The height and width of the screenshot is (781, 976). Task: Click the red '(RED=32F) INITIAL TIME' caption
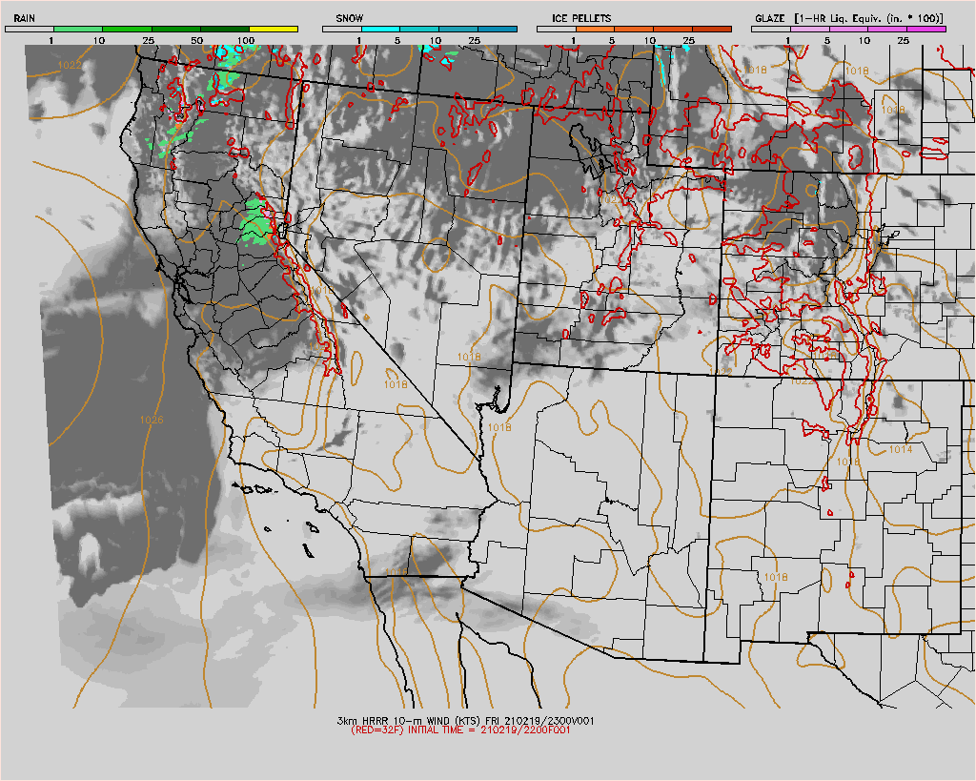460,730
